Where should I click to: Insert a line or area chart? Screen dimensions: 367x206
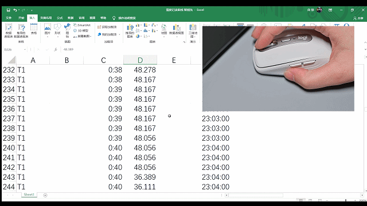[138, 30]
